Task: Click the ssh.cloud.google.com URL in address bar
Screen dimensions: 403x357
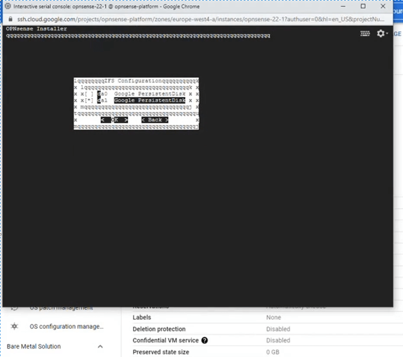Action: (x=200, y=19)
